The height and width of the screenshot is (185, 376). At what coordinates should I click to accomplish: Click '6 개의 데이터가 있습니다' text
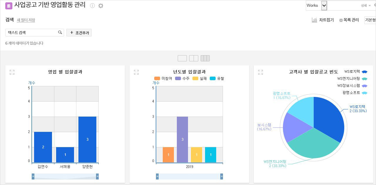tap(24, 43)
